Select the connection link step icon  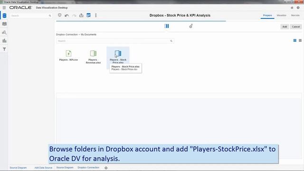coord(191,26)
